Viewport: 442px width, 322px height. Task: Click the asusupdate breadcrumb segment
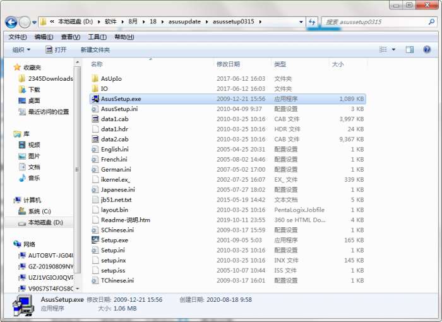tap(184, 21)
